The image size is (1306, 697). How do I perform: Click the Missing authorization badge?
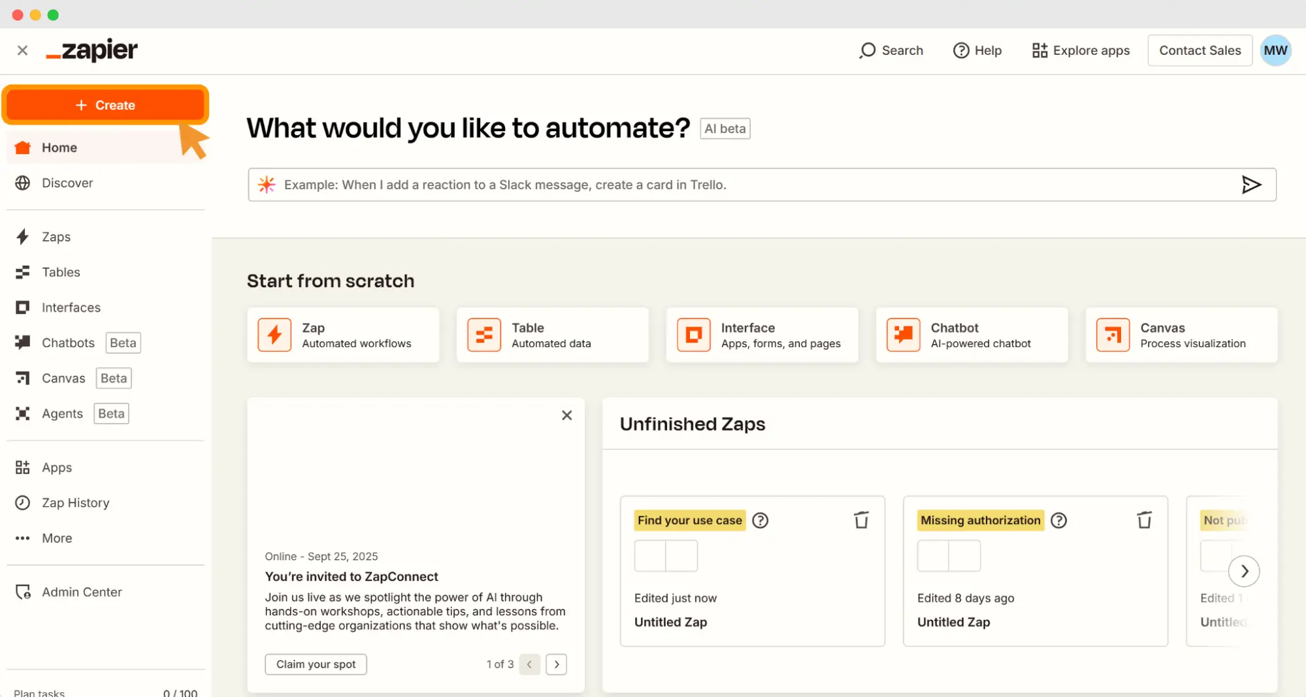(981, 520)
